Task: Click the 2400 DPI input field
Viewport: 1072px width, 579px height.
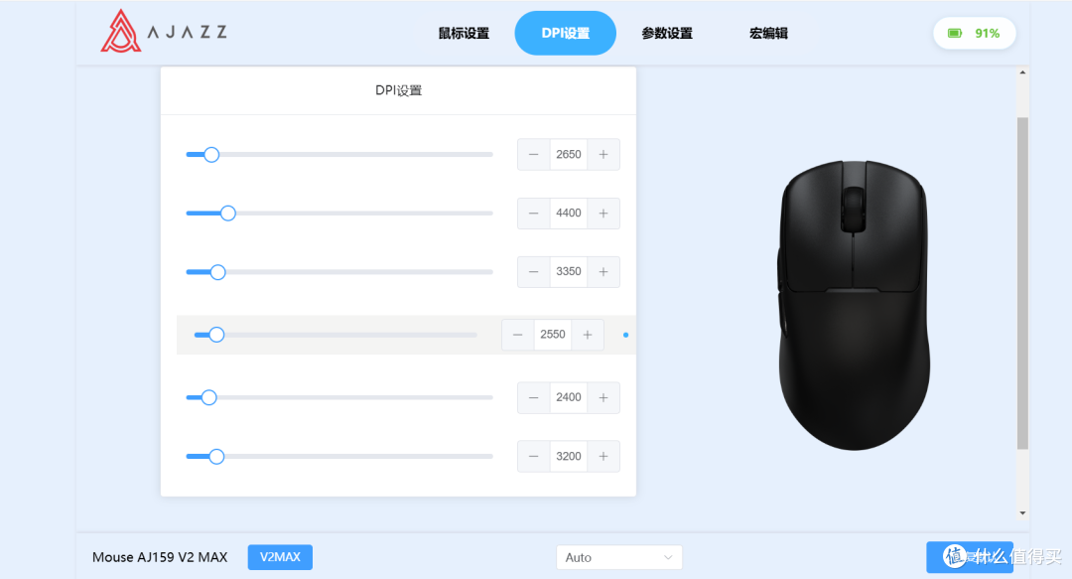Action: [x=569, y=397]
